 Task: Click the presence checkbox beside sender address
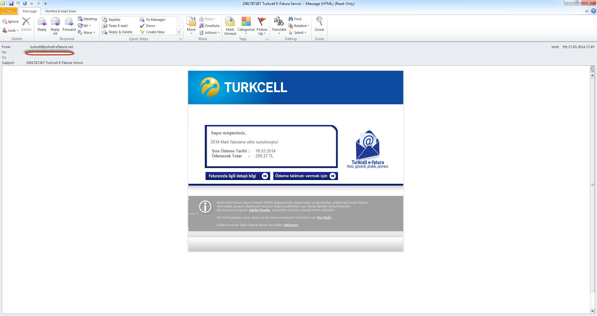pos(28,47)
